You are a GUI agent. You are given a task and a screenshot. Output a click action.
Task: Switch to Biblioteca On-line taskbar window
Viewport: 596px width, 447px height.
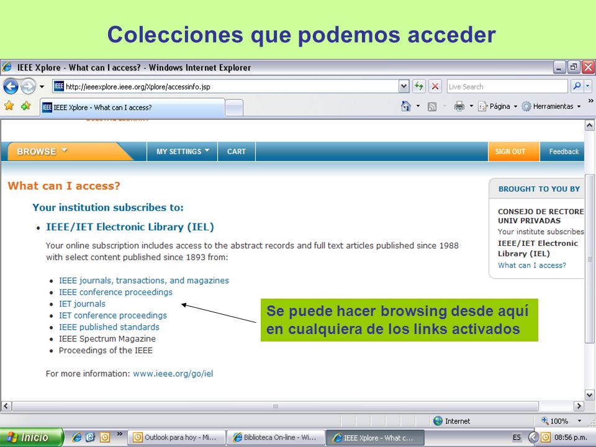tap(276, 438)
